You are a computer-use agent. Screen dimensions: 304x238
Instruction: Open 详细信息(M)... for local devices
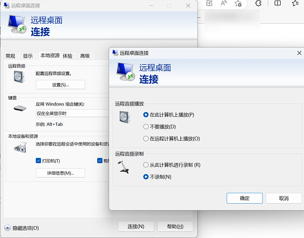(x=61, y=173)
